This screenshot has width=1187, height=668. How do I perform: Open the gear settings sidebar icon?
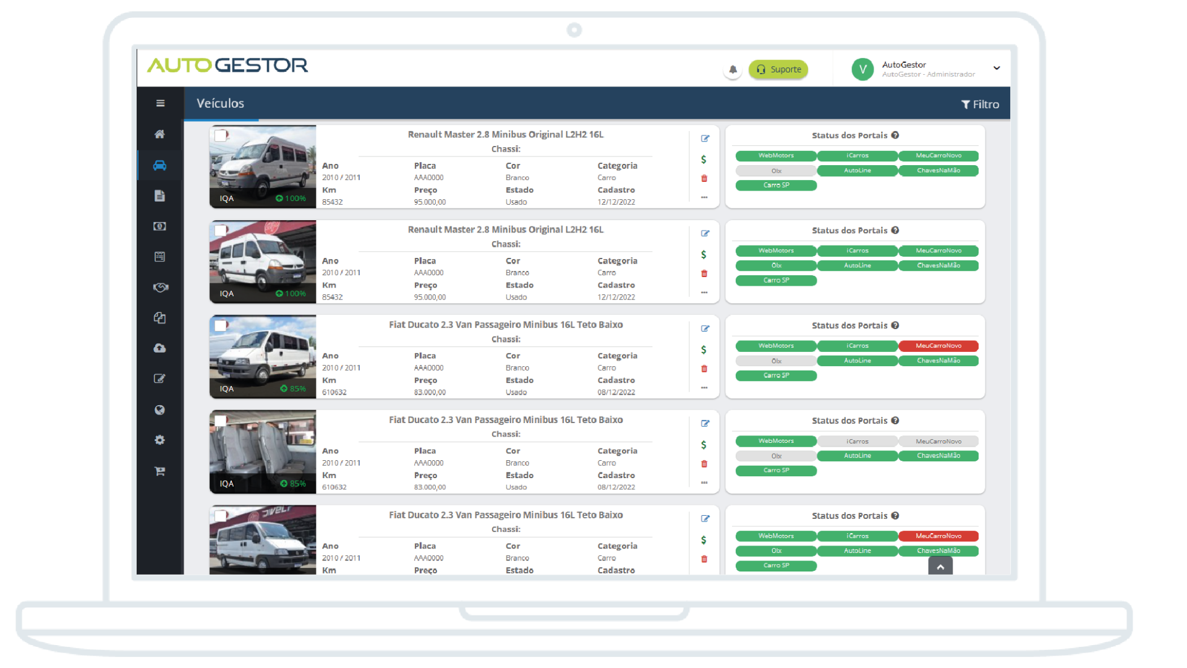coord(160,440)
